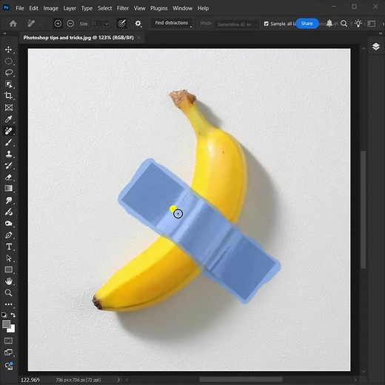The width and height of the screenshot is (385, 385).
Task: Select the Eraser tool
Action: coord(9,177)
